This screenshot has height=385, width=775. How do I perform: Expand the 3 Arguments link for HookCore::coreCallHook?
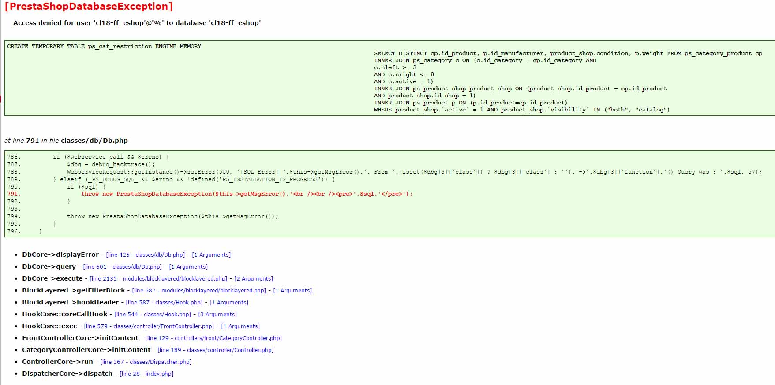click(x=217, y=315)
